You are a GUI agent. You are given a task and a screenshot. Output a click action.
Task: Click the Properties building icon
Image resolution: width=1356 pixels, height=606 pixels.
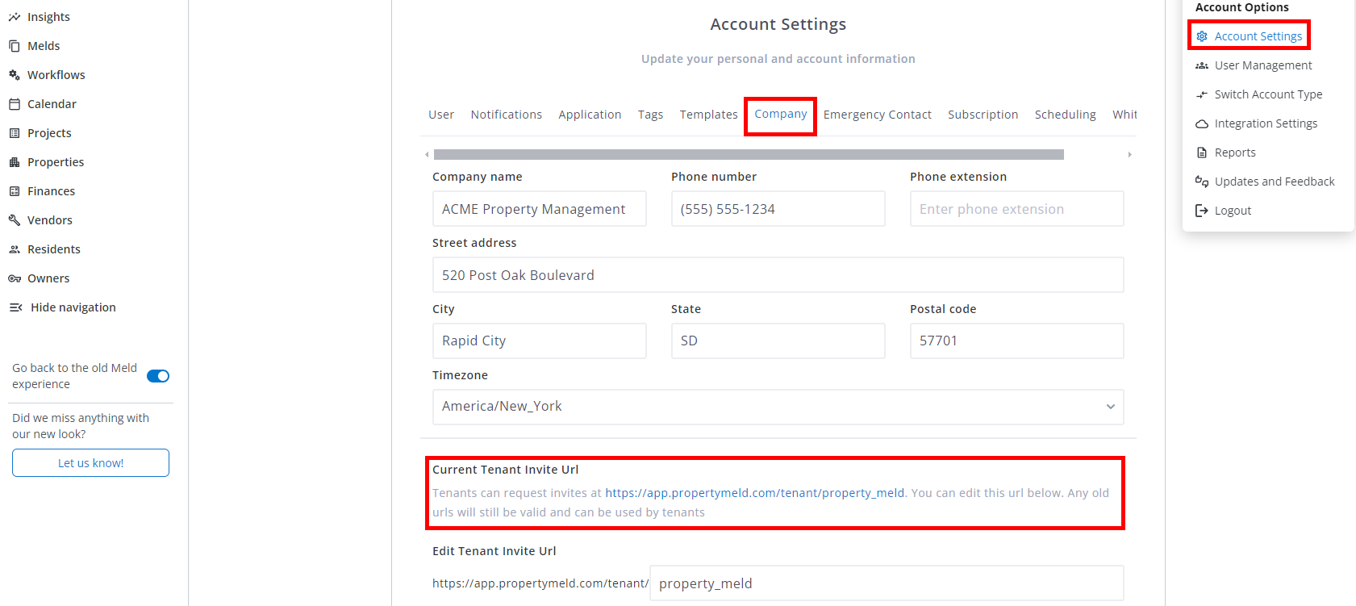point(15,162)
